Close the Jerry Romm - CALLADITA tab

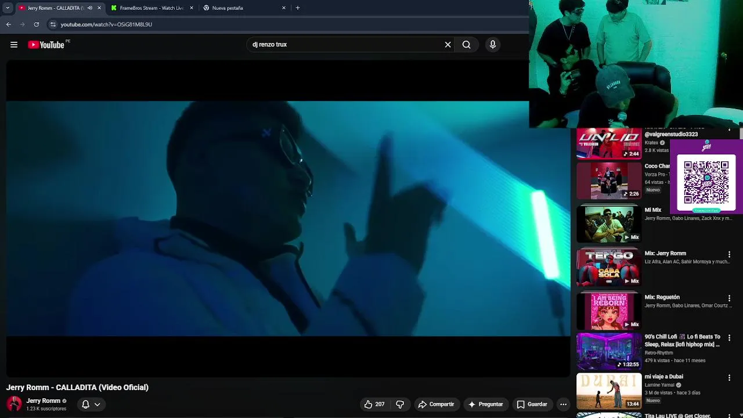click(99, 8)
